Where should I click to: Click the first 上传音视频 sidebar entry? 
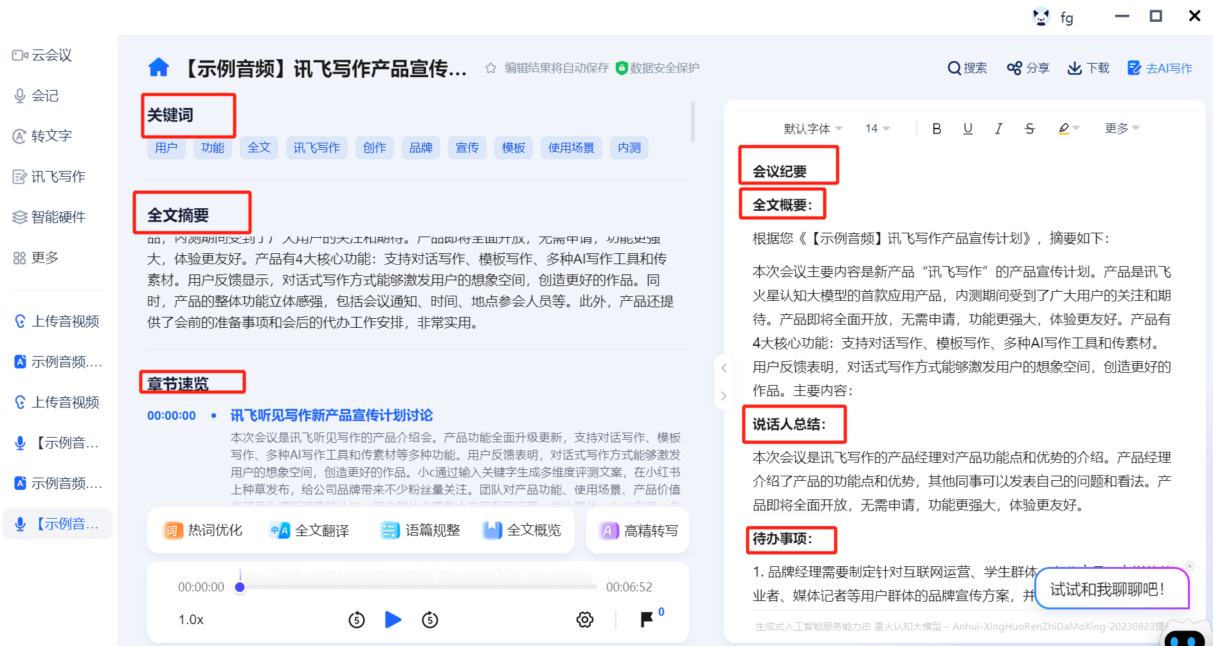tap(57, 321)
